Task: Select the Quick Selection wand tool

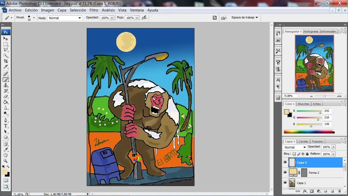Action: 6,56
